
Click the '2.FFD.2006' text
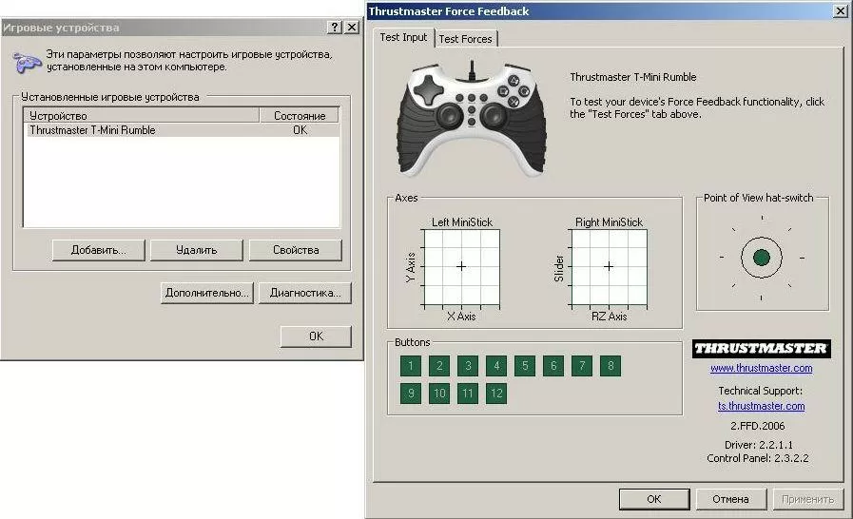pos(757,426)
